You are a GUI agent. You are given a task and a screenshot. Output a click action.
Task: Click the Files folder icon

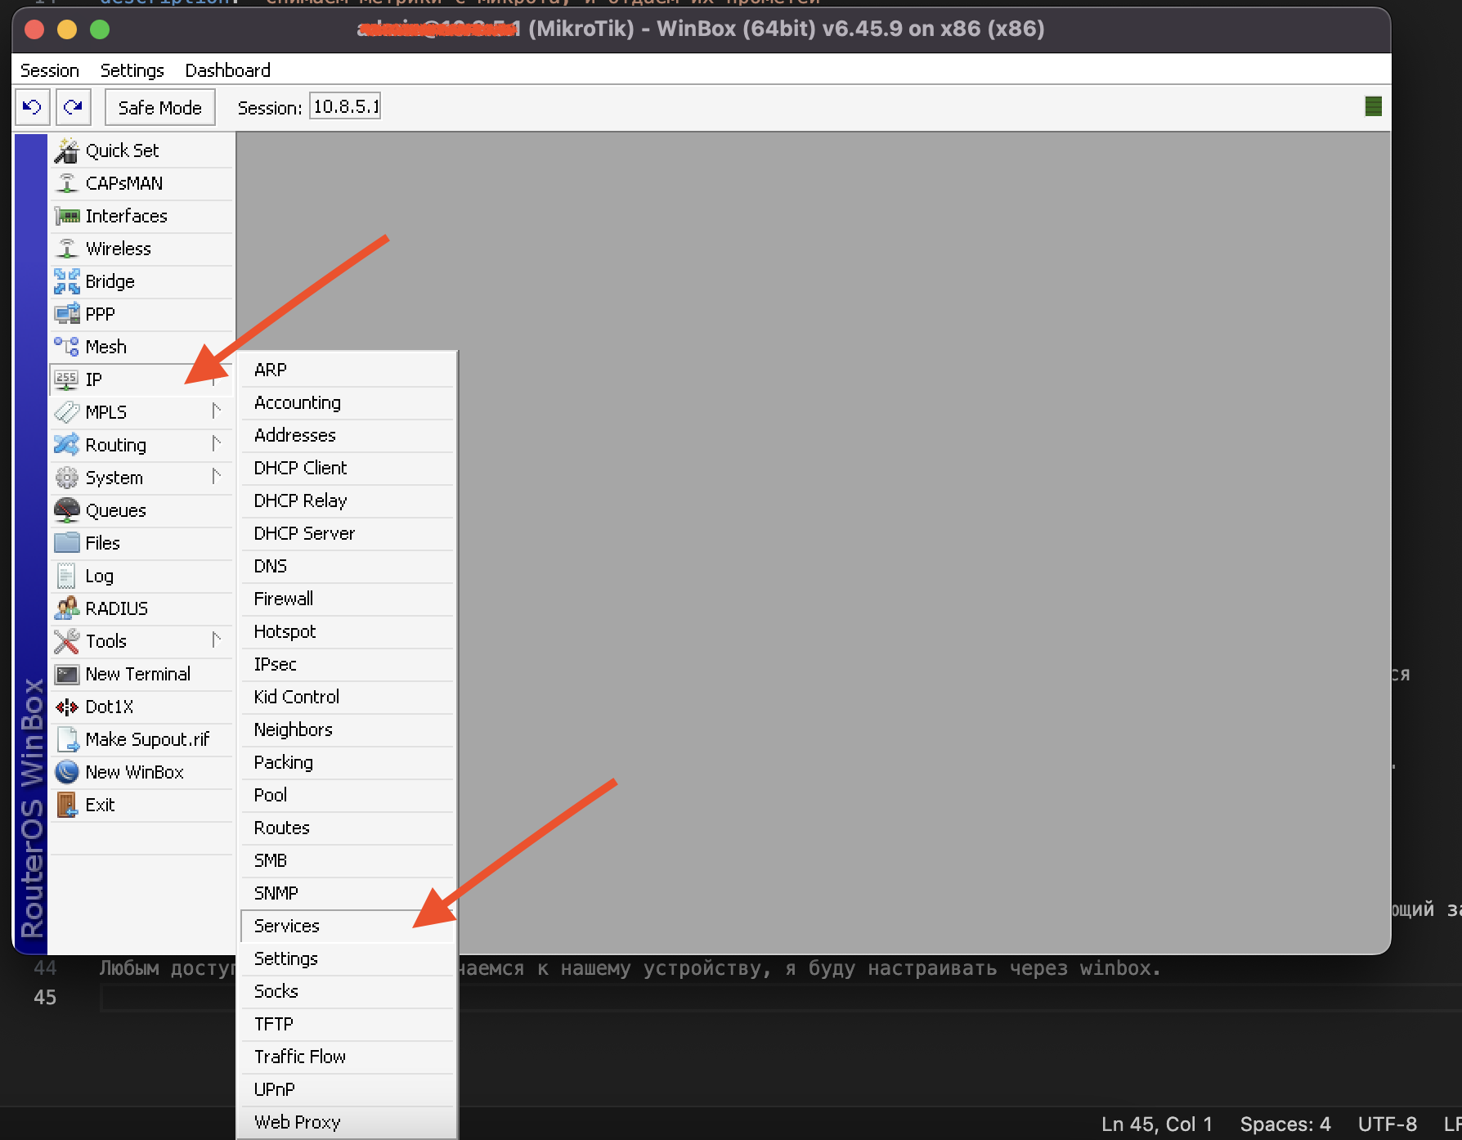[66, 543]
